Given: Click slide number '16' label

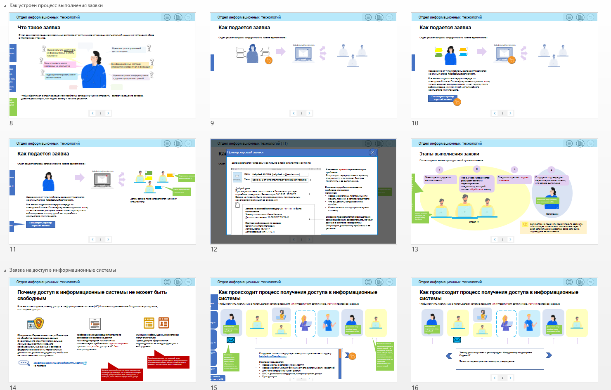Looking at the screenshot, I should pyautogui.click(x=415, y=387).
